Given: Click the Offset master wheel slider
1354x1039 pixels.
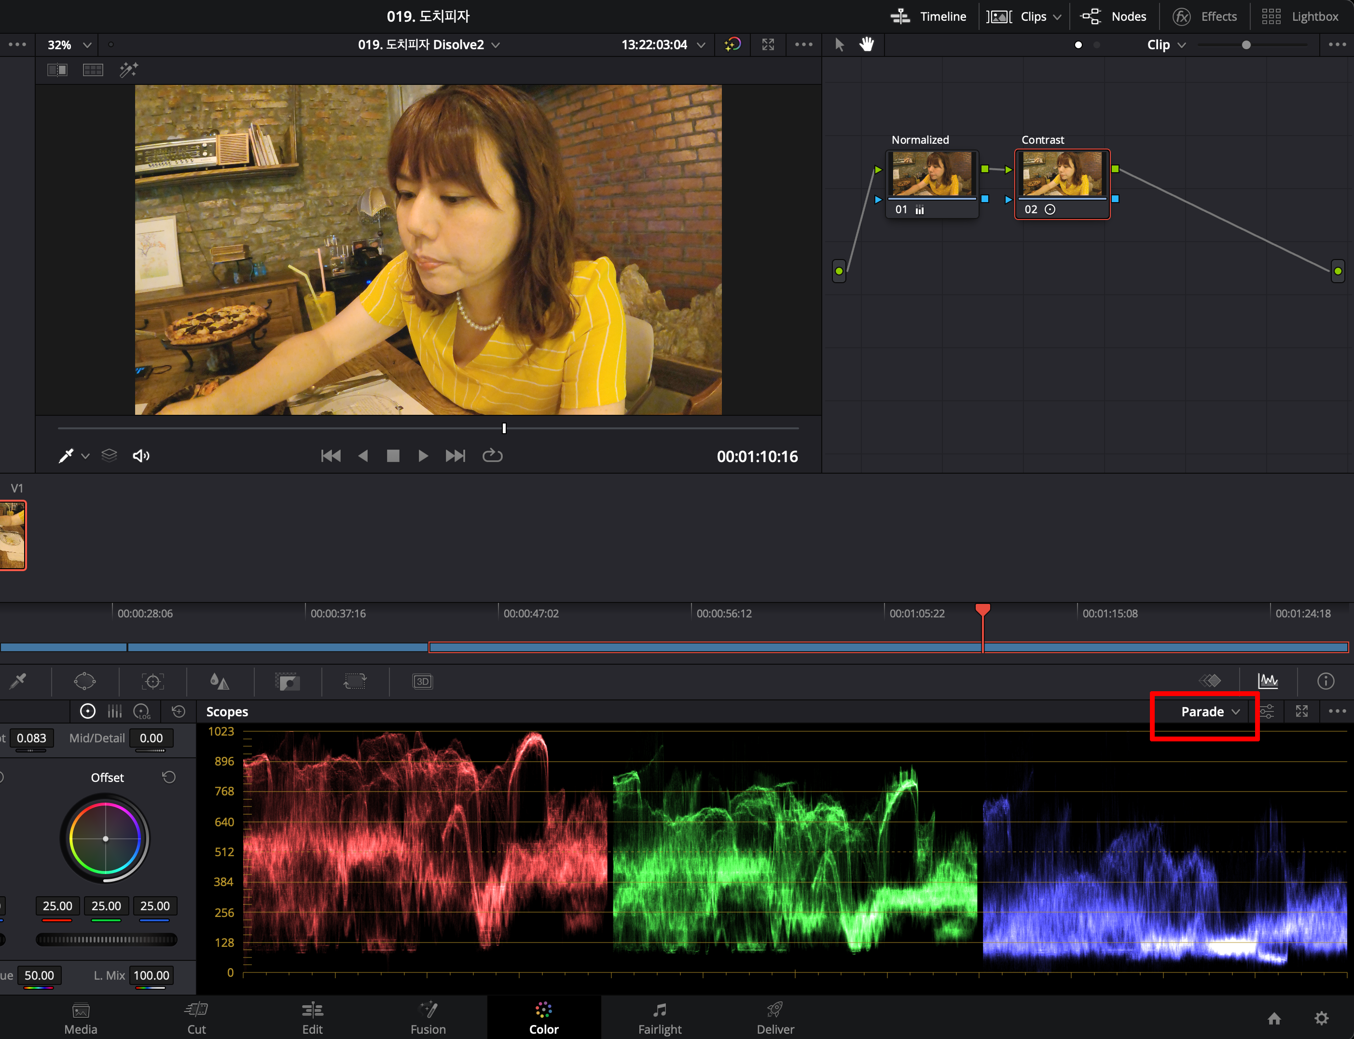Looking at the screenshot, I should tap(106, 940).
